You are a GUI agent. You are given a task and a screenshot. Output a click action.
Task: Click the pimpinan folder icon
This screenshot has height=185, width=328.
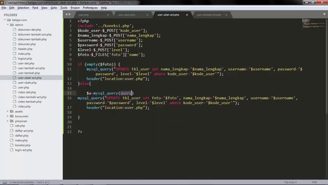tap(12, 121)
